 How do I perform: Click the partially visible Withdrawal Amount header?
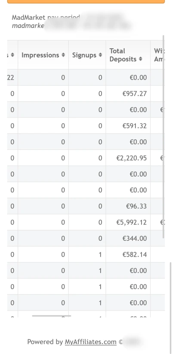tap(157, 55)
